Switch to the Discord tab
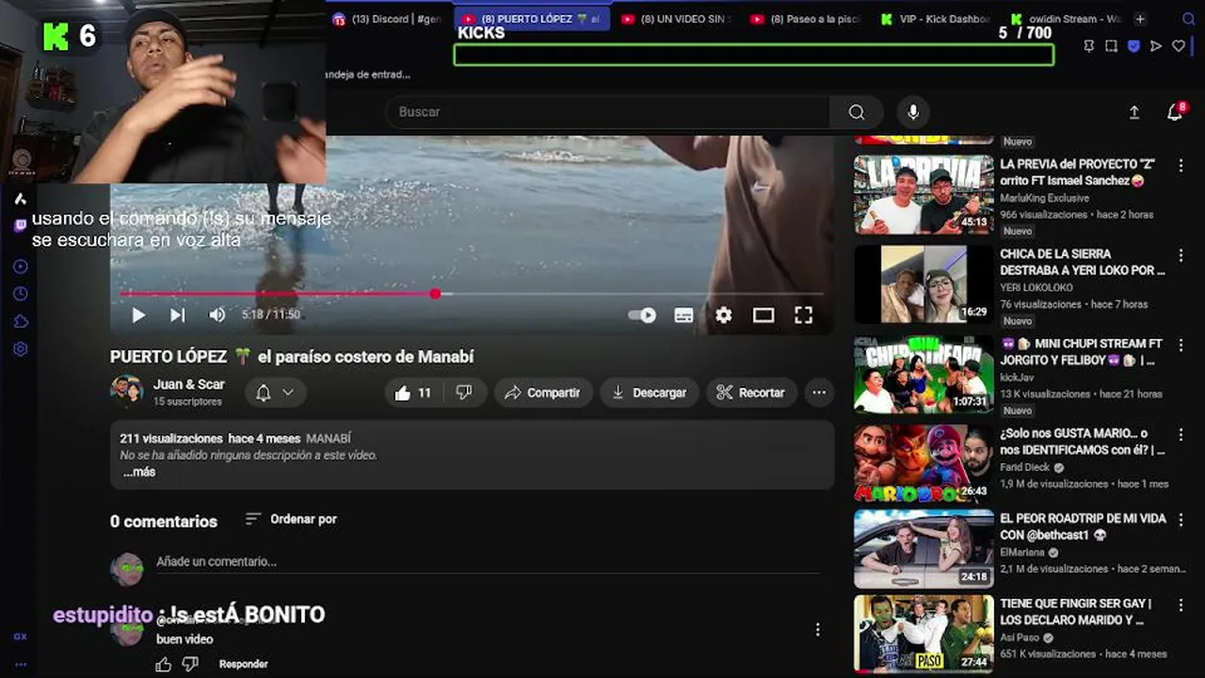1205x678 pixels. [x=387, y=19]
